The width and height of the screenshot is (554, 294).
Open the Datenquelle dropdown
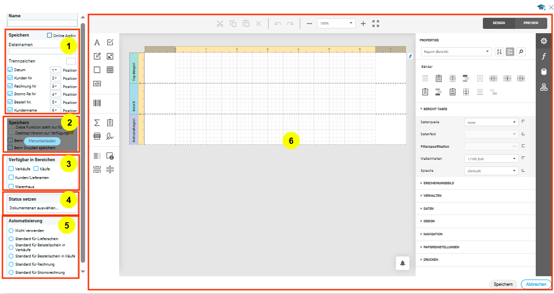coord(491,122)
